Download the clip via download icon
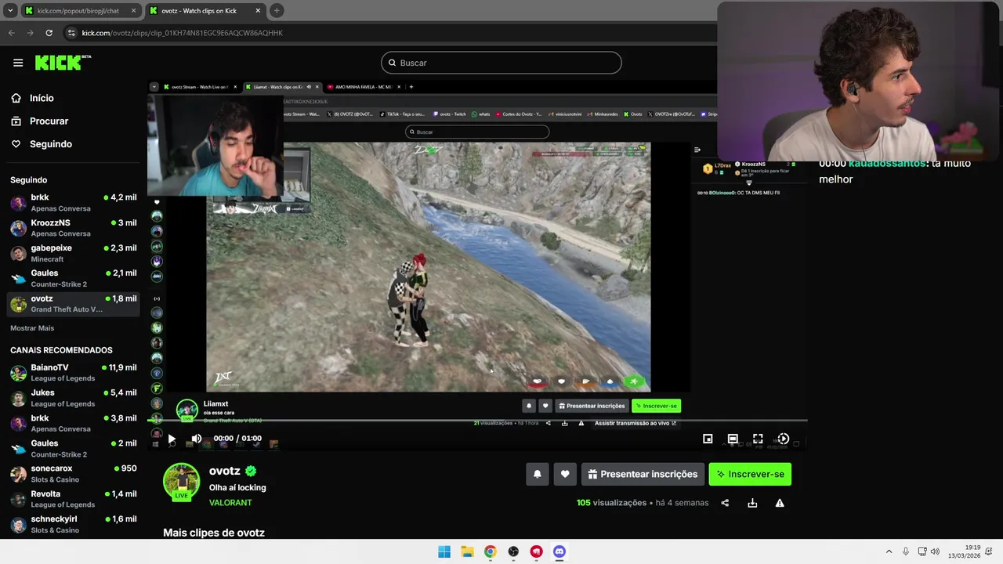 point(752,503)
